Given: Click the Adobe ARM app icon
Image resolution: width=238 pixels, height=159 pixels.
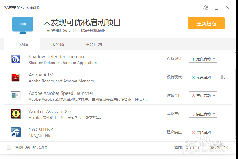Looking at the screenshot, I should (x=16, y=77).
